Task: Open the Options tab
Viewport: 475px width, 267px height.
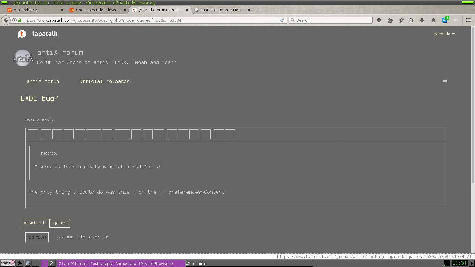Action: (x=60, y=223)
